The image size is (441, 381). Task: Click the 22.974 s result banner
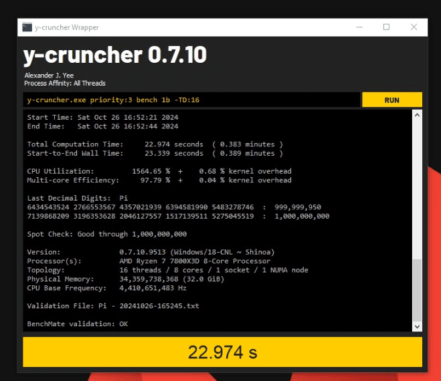coord(222,352)
